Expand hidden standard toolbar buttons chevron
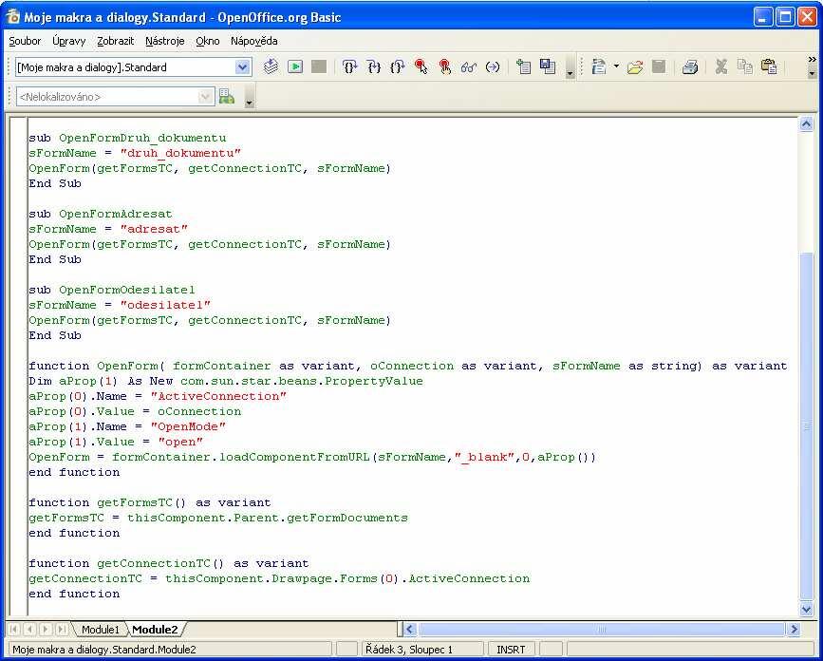 click(812, 60)
